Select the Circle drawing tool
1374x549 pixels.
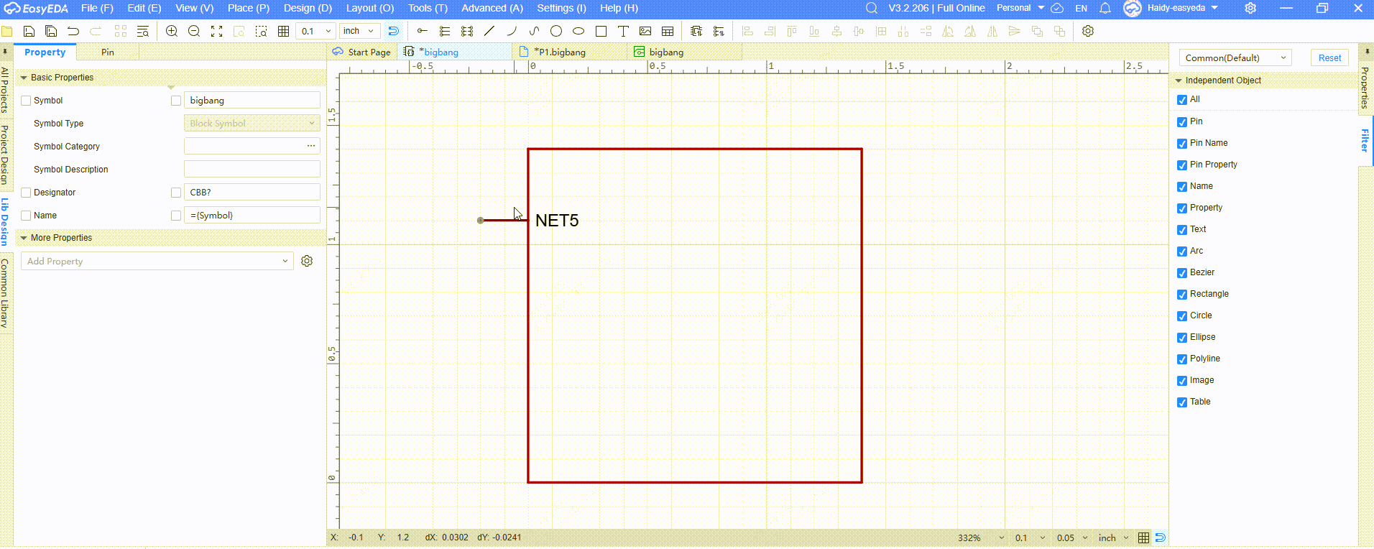tap(556, 31)
